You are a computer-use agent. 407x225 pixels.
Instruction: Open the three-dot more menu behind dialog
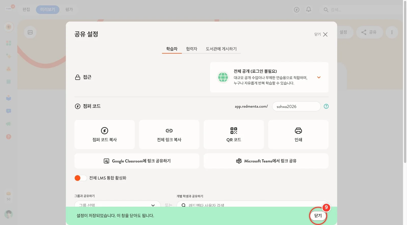point(392,32)
